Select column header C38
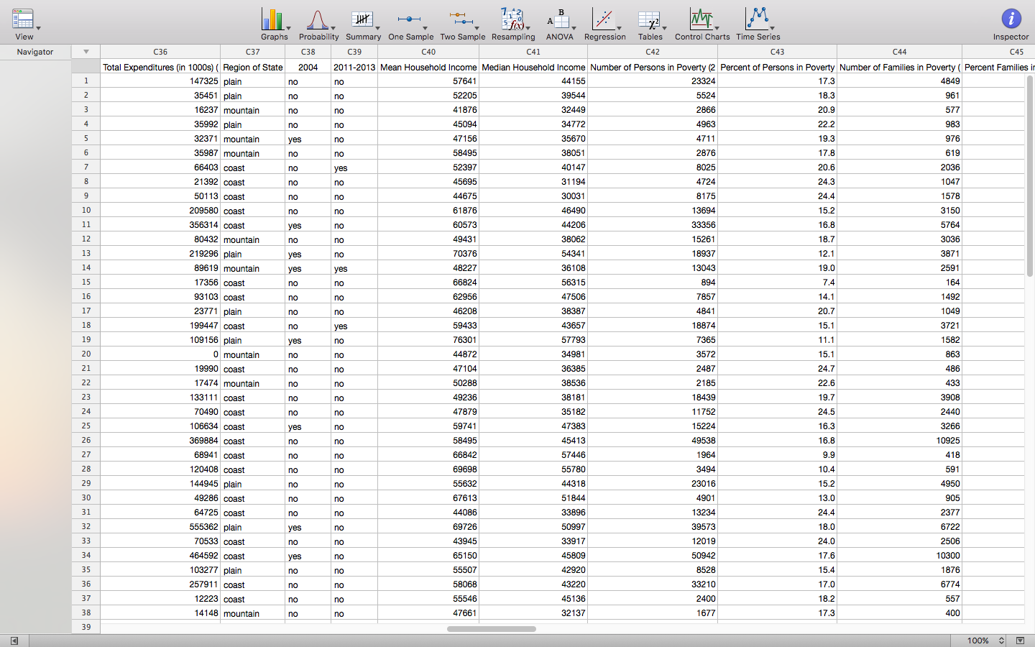The image size is (1035, 647). tap(308, 52)
